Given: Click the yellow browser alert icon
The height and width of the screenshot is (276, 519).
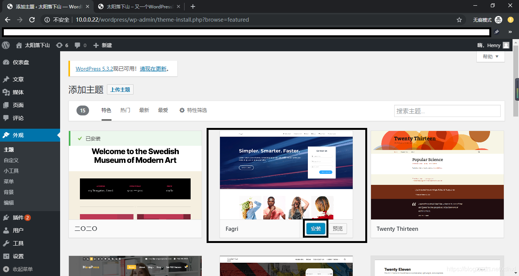Looking at the screenshot, I should (510, 20).
